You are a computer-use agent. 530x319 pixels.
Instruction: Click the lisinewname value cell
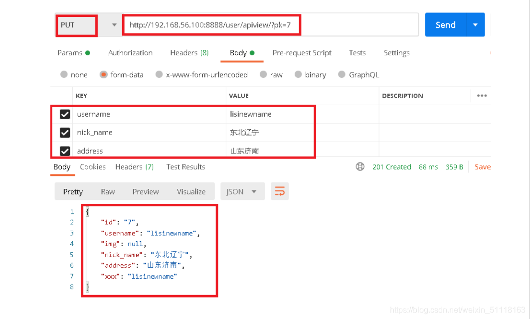coord(303,114)
